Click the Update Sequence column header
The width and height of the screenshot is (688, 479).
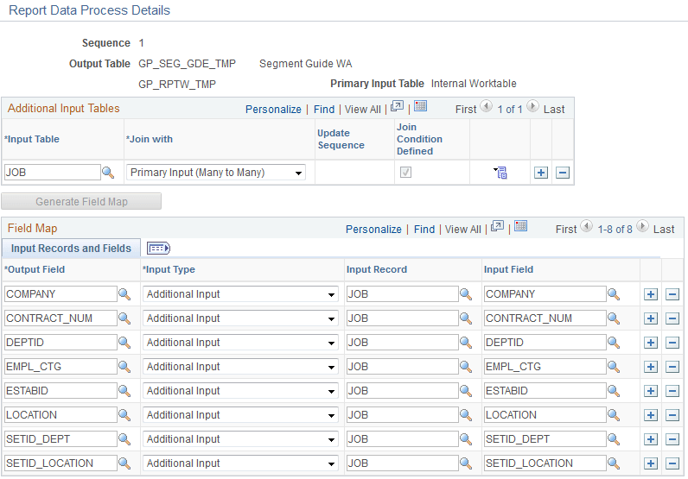[341, 139]
